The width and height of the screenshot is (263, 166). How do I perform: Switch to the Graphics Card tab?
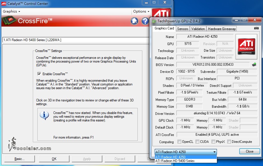coord(164,28)
